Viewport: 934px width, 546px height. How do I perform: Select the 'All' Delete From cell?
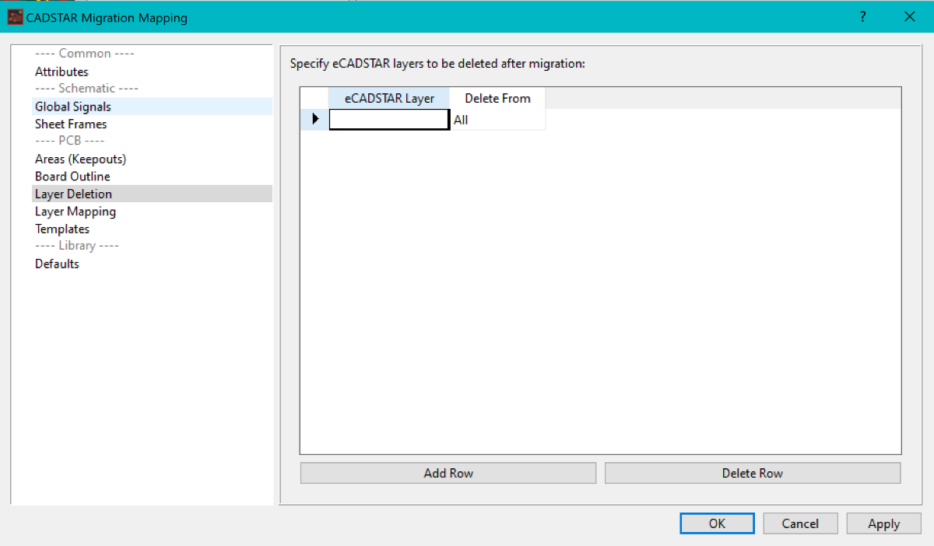pyautogui.click(x=497, y=120)
